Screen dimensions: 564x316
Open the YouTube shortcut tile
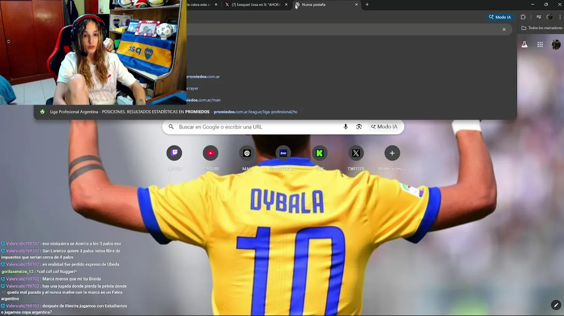click(211, 153)
